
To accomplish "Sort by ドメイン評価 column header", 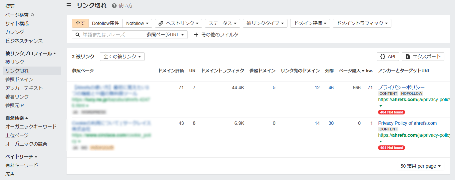I will pos(171,71).
